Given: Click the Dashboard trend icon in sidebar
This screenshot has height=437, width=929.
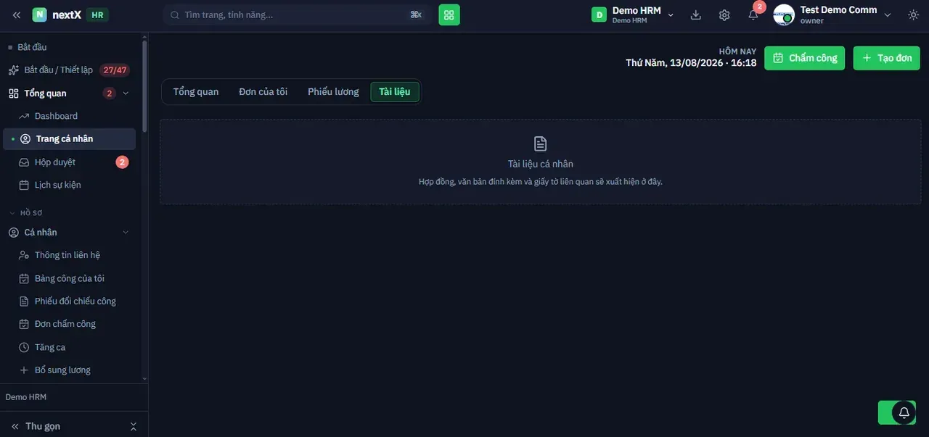Looking at the screenshot, I should tap(25, 116).
